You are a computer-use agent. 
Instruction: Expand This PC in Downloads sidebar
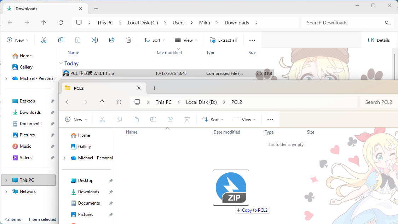[6, 180]
